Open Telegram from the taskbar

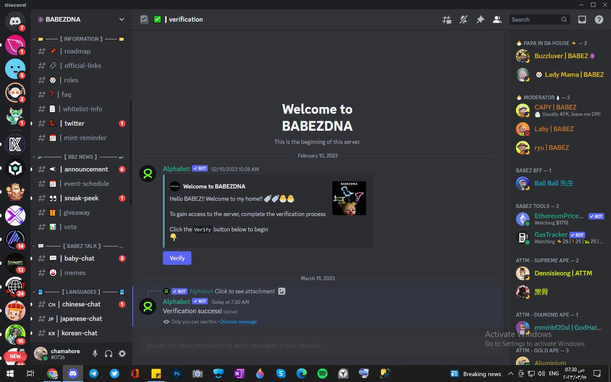pyautogui.click(x=94, y=373)
